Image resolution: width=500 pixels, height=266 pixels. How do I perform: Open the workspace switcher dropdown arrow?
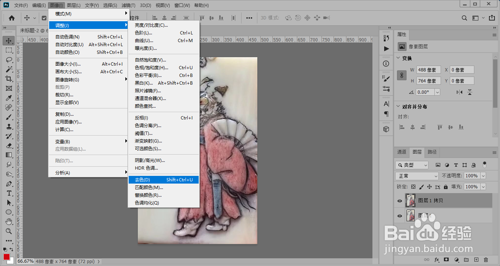(x=483, y=18)
